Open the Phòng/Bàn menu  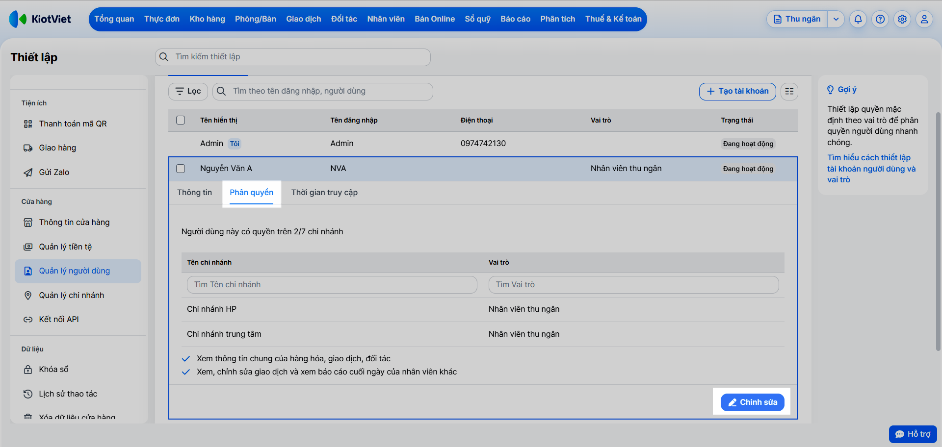coord(256,19)
